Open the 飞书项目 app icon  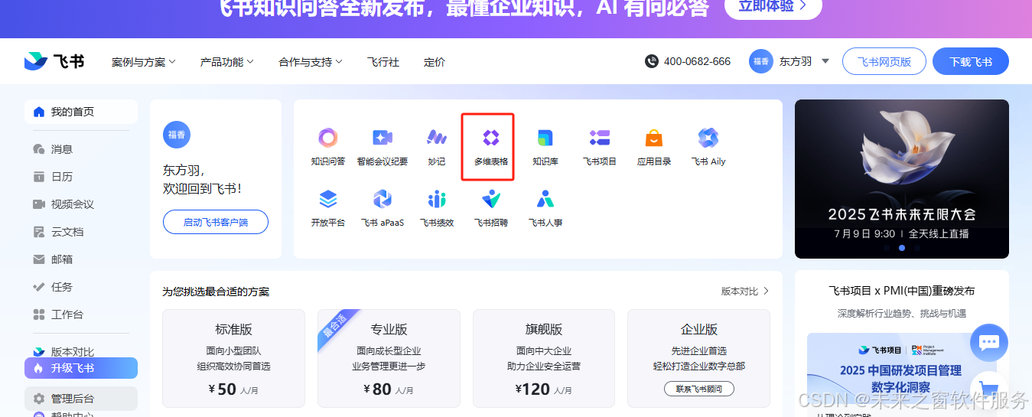(599, 138)
